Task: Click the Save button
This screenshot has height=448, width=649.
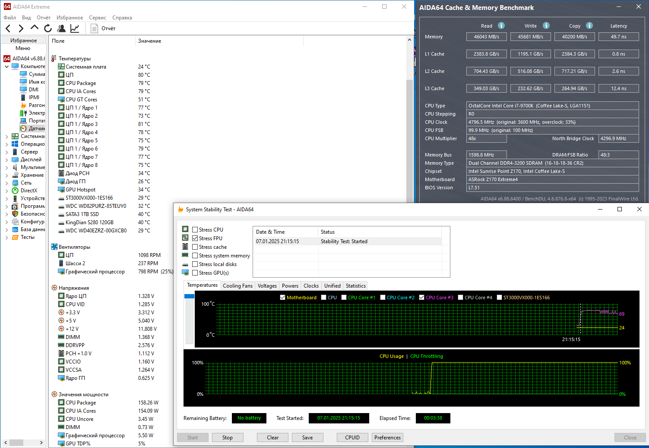Action: [x=307, y=438]
